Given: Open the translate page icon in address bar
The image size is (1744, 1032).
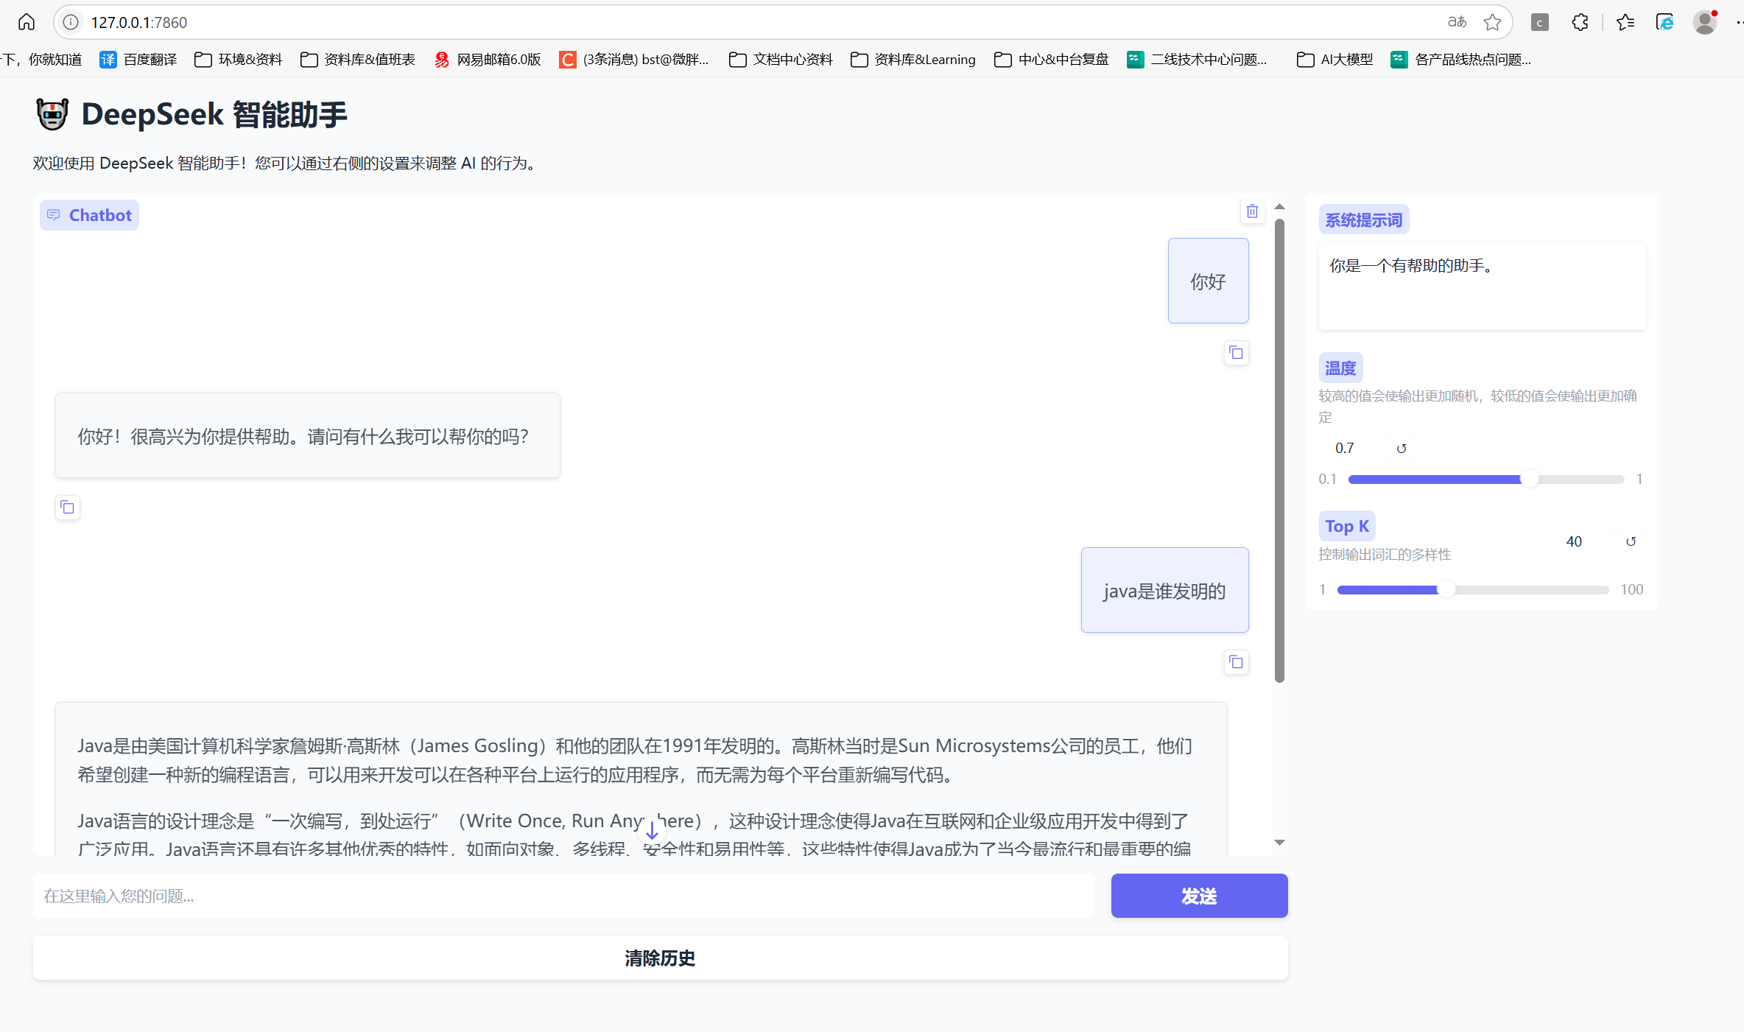Looking at the screenshot, I should coord(1457,22).
